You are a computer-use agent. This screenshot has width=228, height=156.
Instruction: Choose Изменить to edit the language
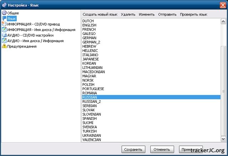(147, 14)
